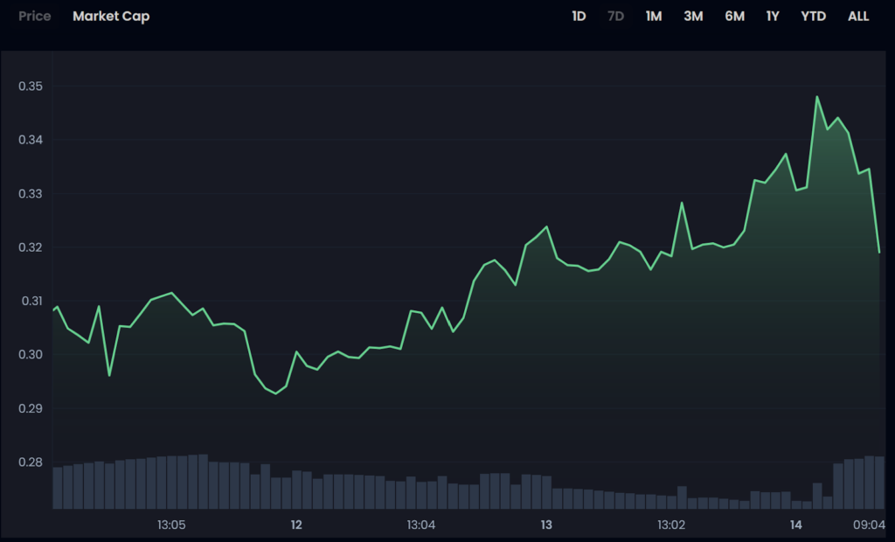Select the YTD range option

813,17
